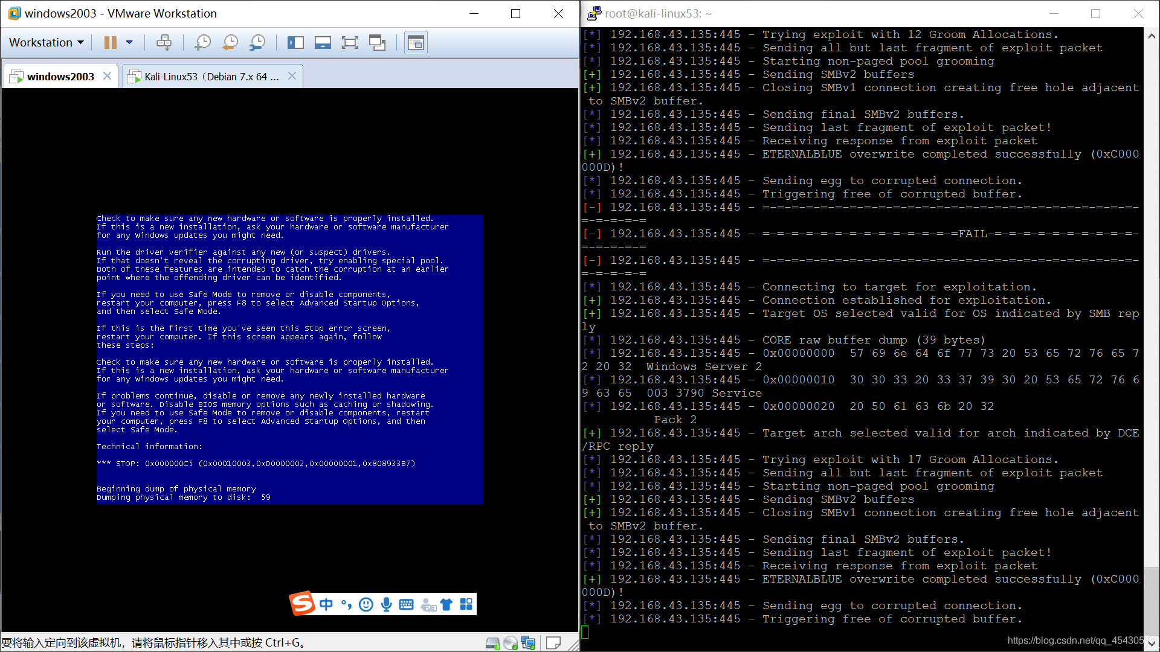Screen dimensions: 1160x652
Task: Toggle the console view button
Action: tap(416, 42)
